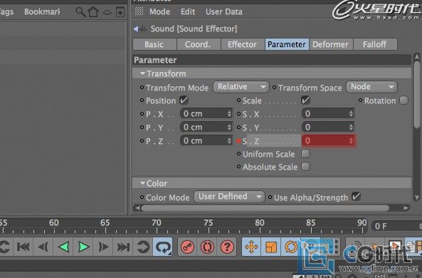Open the Mode menu
Image resolution: width=422 pixels, height=278 pixels.
click(x=159, y=11)
